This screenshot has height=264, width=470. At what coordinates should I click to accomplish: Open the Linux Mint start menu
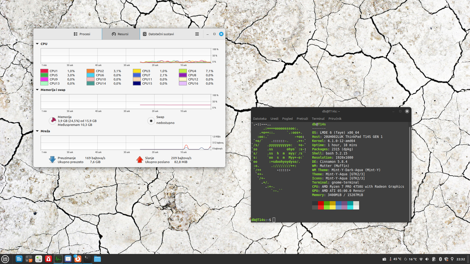(x=5, y=259)
